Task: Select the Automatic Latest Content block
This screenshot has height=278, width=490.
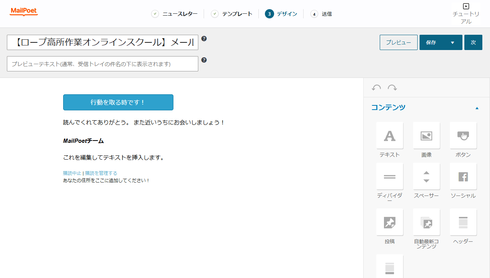Action: coord(426,222)
